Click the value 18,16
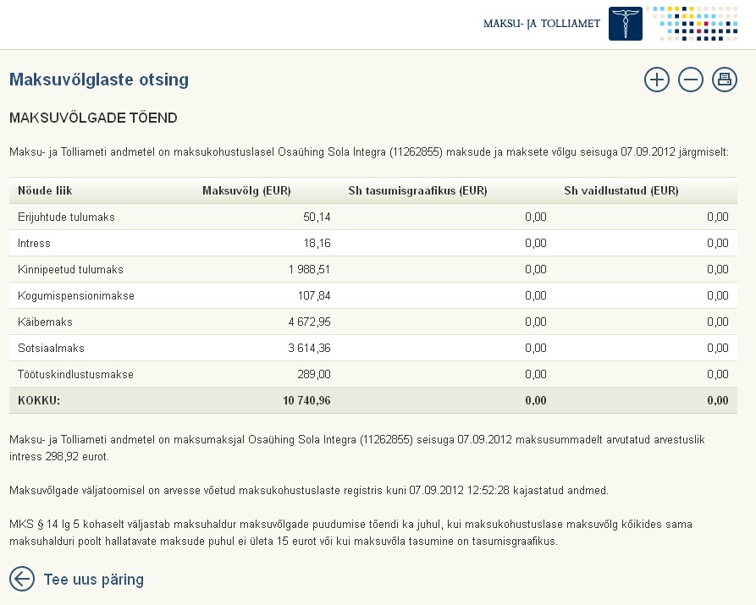756x605 pixels. point(317,244)
